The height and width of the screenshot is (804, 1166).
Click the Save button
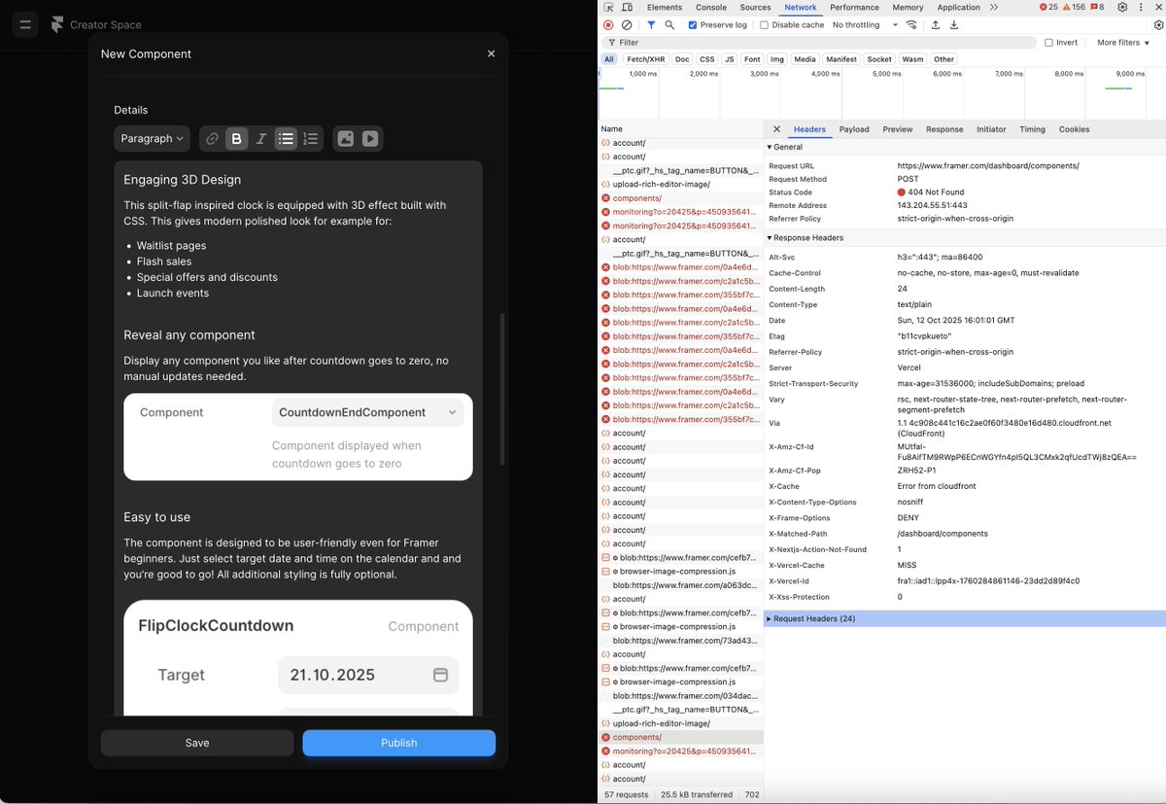pos(197,743)
